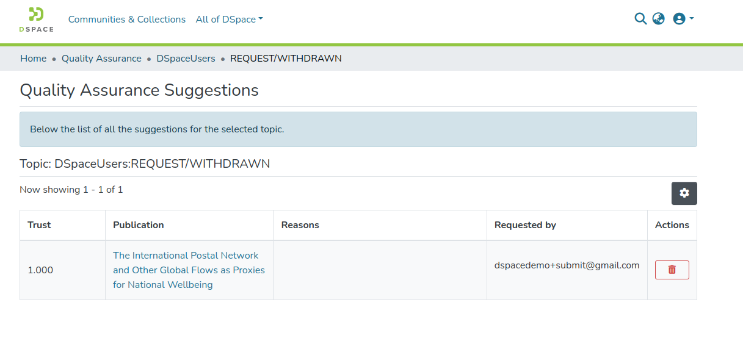
Task: Click the DSpace logo
Action: tap(36, 20)
